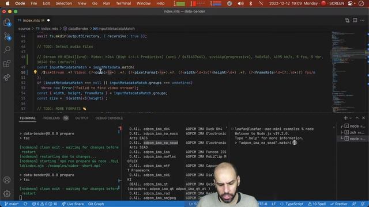Open the Accounts menu icon
Image resolution: width=369 pixels, height=207 pixels.
tap(7, 180)
